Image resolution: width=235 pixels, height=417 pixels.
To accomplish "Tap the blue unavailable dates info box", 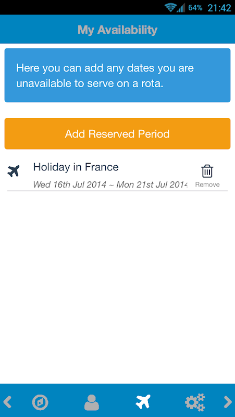I will point(117,75).
